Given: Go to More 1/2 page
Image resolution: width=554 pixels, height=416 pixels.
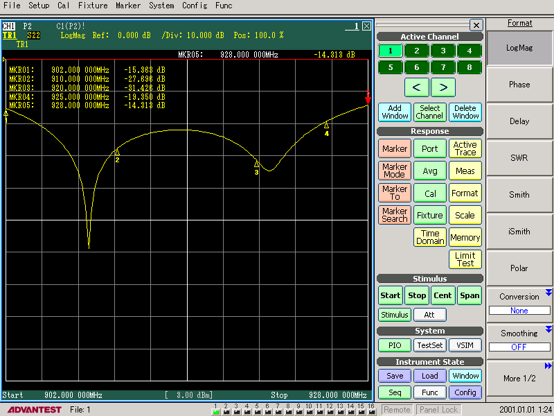Looking at the screenshot, I should [x=519, y=378].
